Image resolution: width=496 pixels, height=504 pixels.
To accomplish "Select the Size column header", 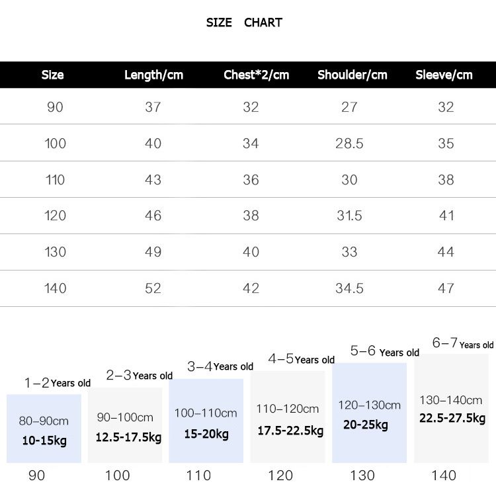I will [x=53, y=75].
